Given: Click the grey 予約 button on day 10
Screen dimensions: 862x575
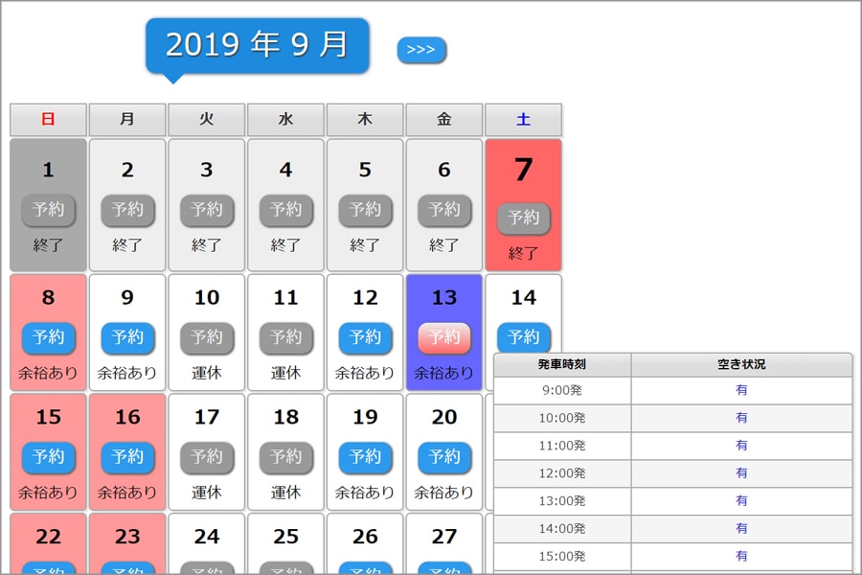Looking at the screenshot, I should pyautogui.click(x=207, y=337).
